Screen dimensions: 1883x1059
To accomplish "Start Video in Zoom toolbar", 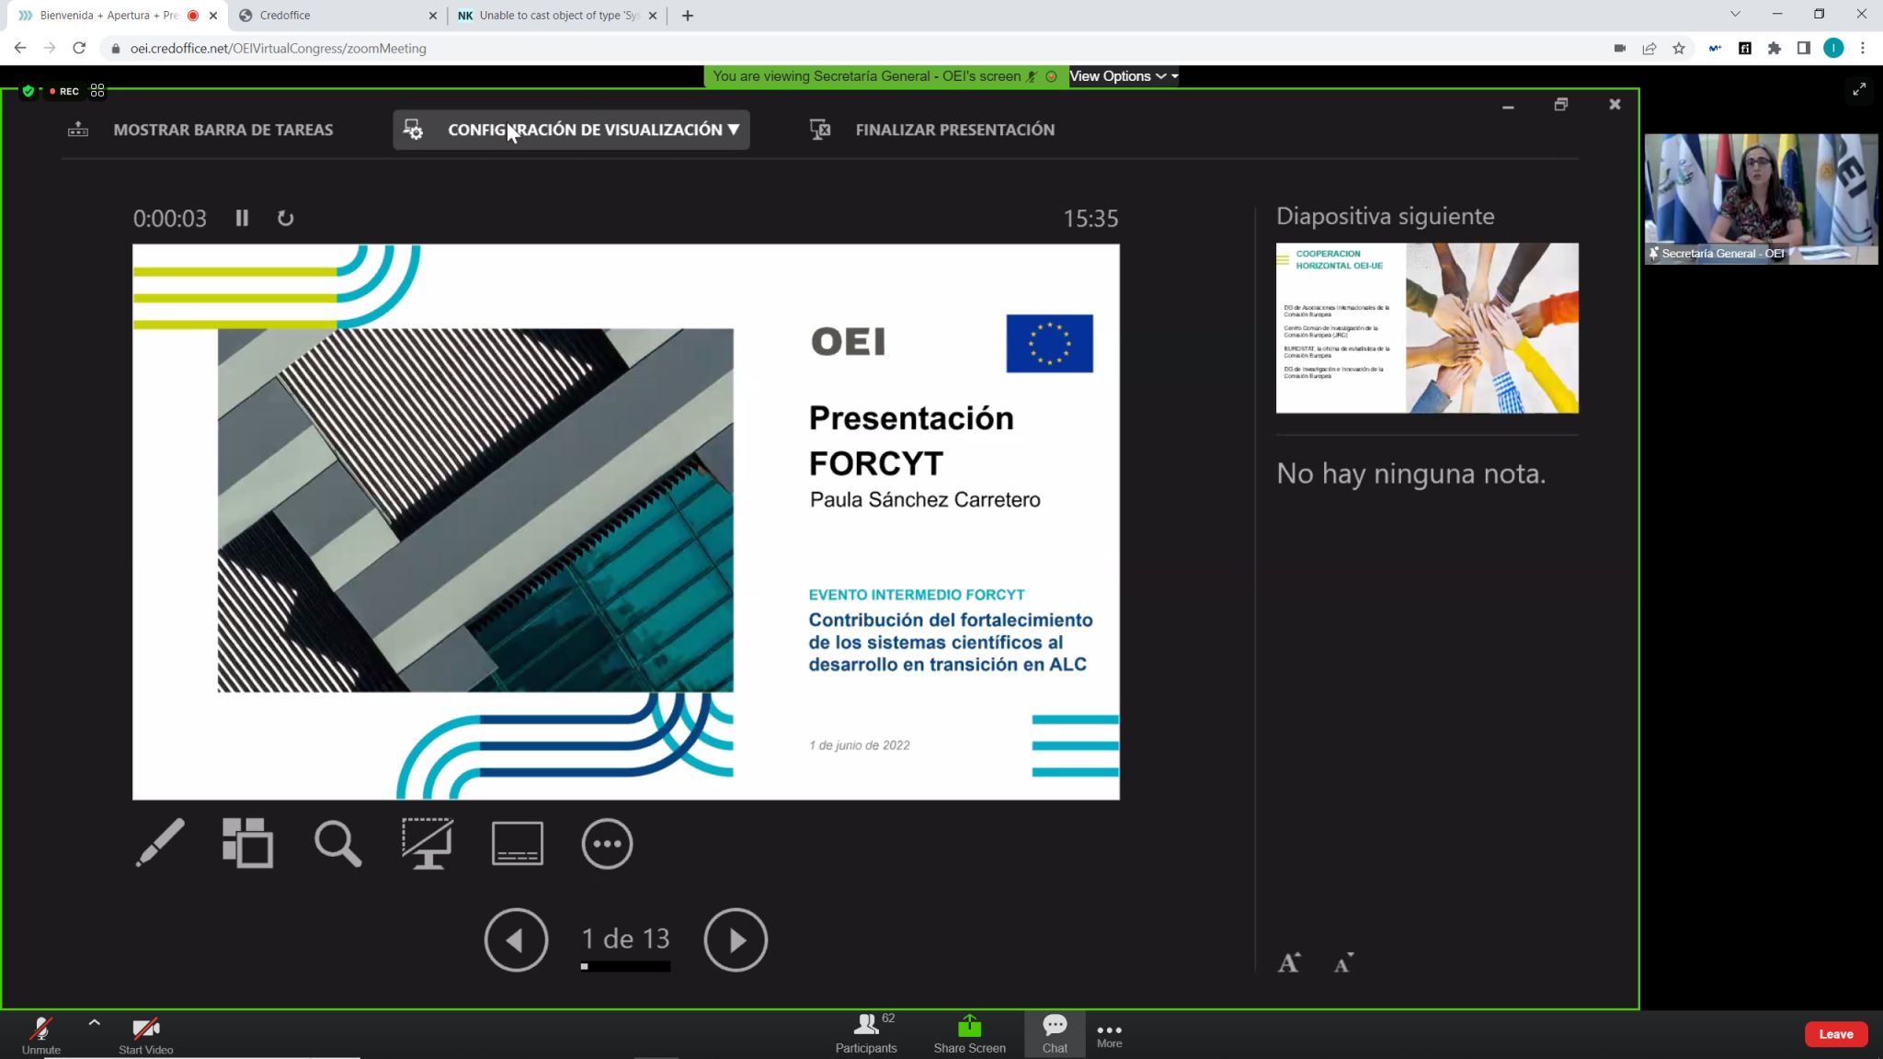I will tap(145, 1034).
